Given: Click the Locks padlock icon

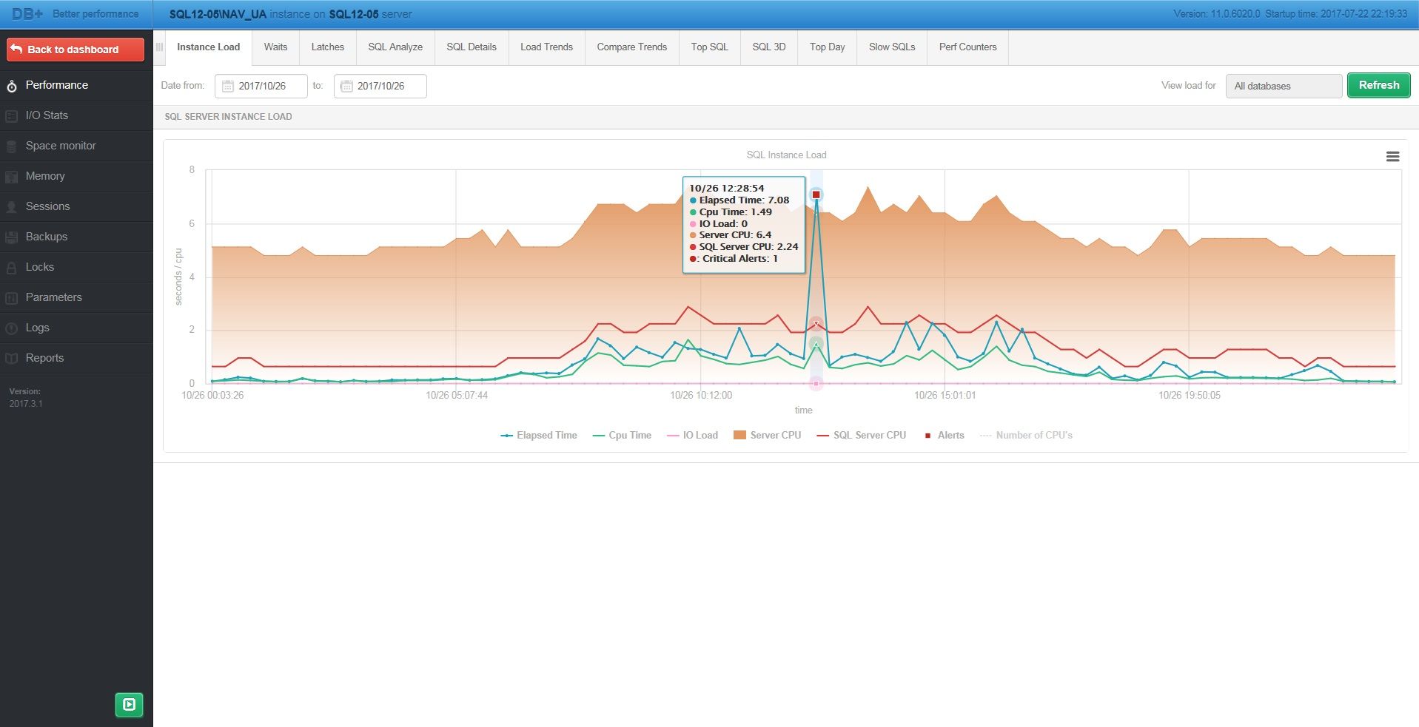Looking at the screenshot, I should 10,267.
